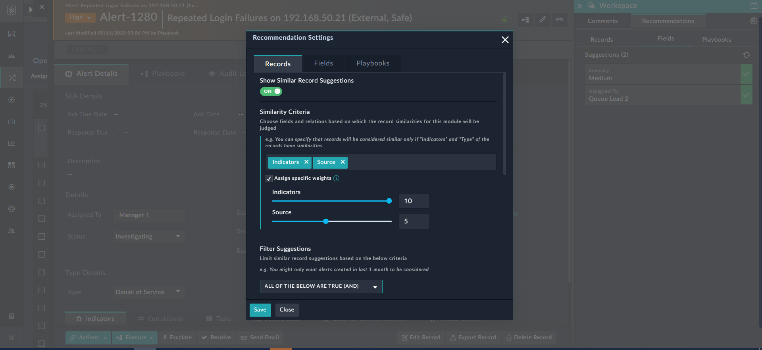Open recommendation settings gear icon in Workspace
Viewport: 762px width, 350px height.
pos(753,21)
